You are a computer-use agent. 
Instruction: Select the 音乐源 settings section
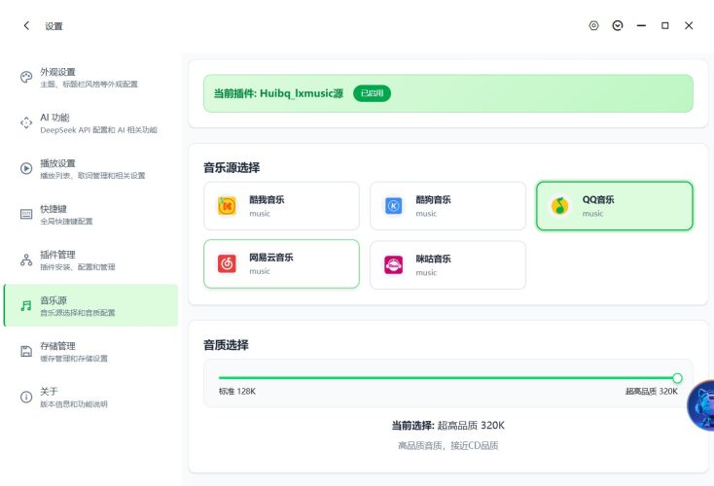(x=90, y=305)
